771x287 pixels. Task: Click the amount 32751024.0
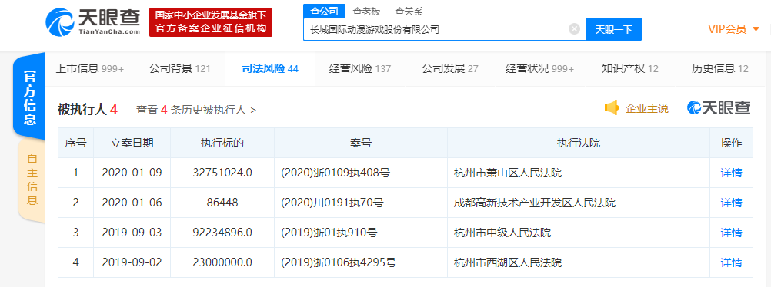pos(222,173)
